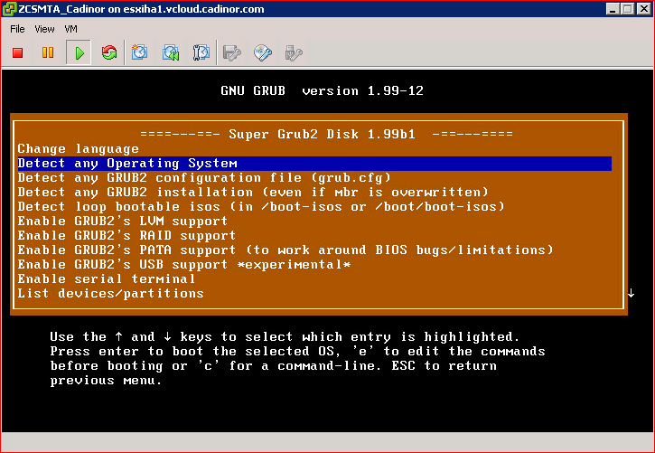Minimize the console window
The height and width of the screenshot is (453, 655).
coord(613,9)
